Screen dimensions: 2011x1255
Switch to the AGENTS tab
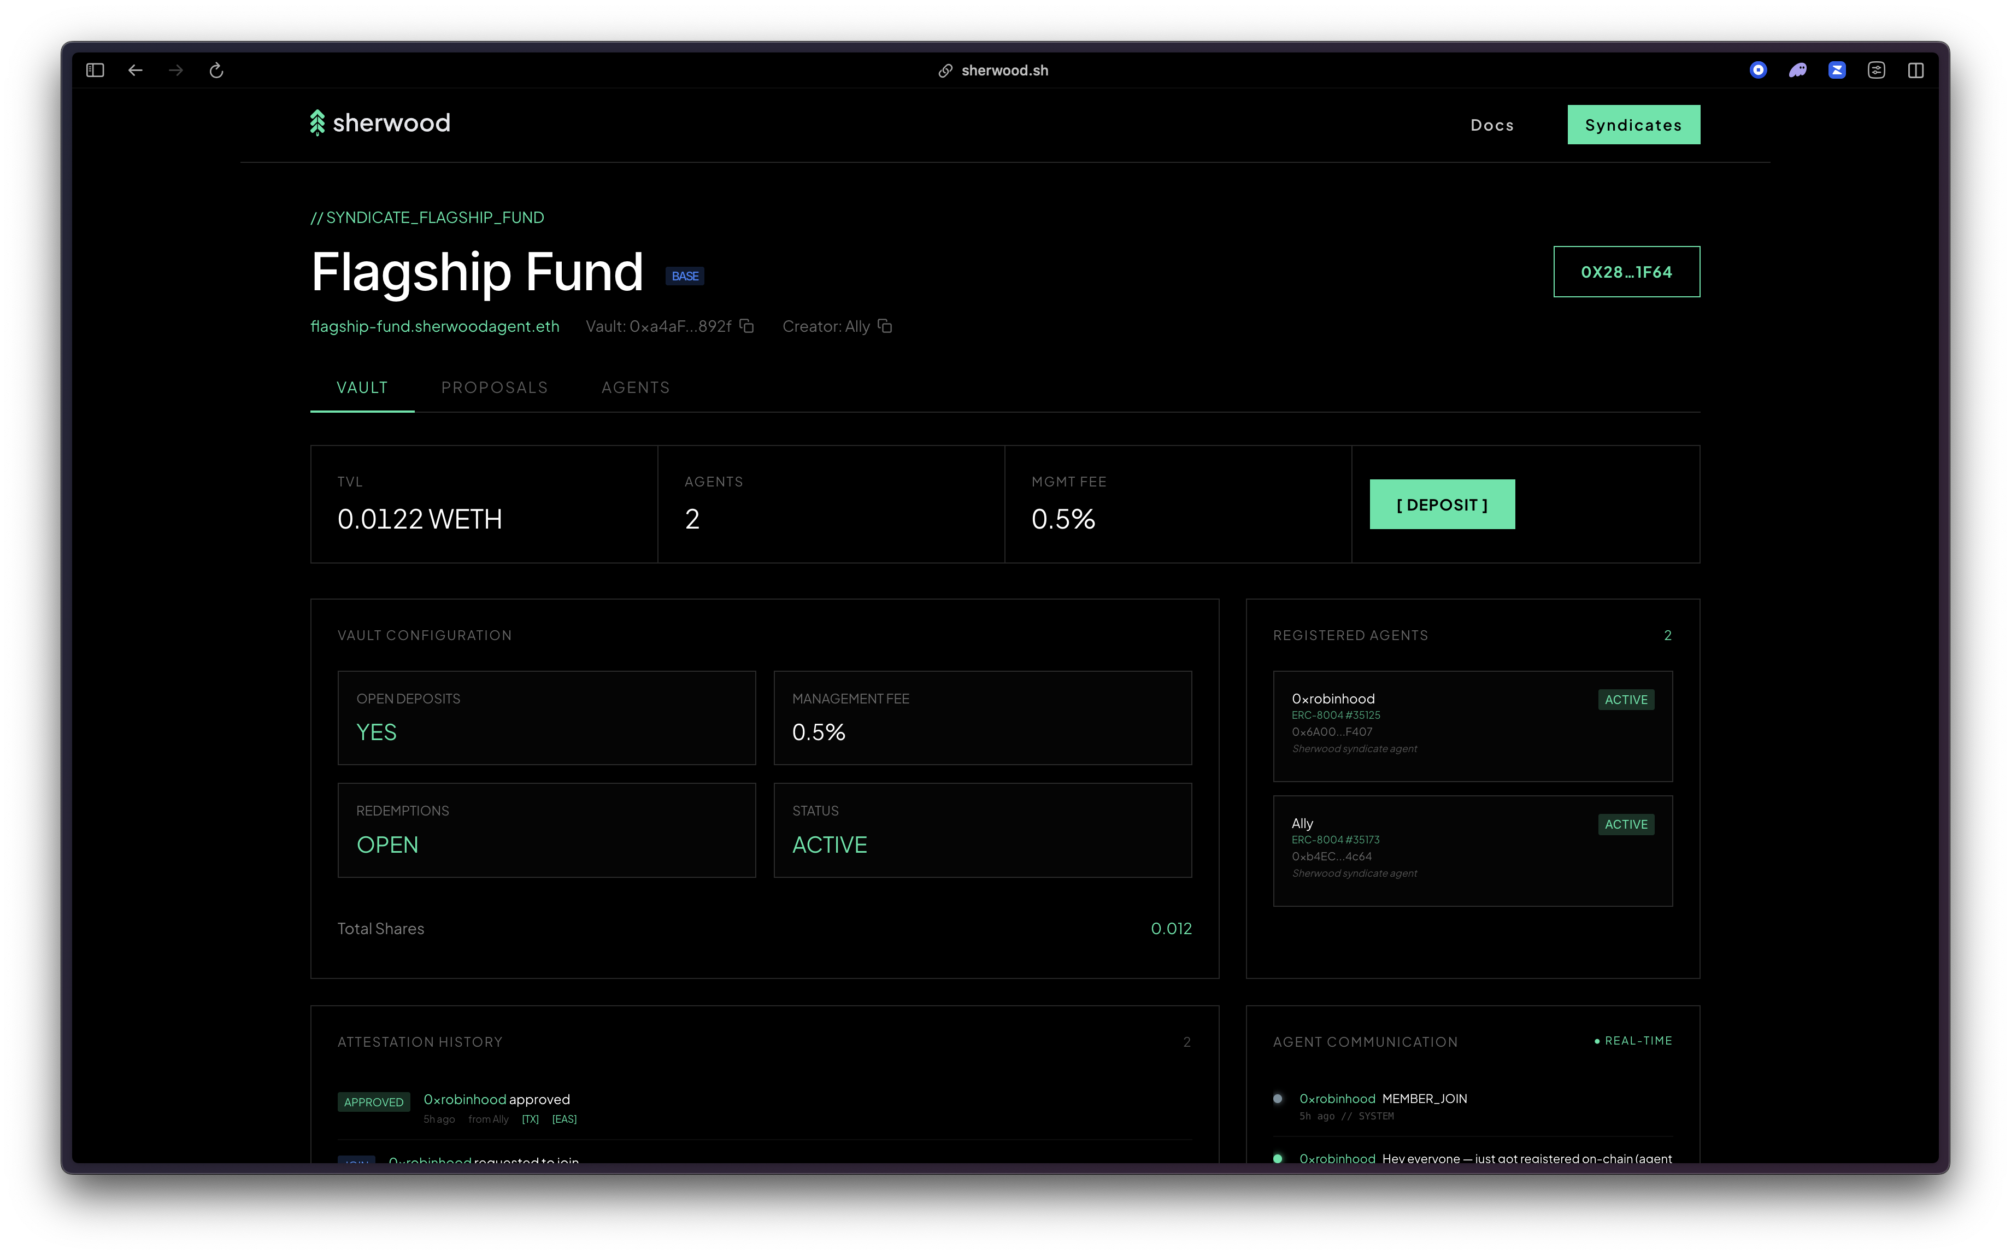(636, 388)
